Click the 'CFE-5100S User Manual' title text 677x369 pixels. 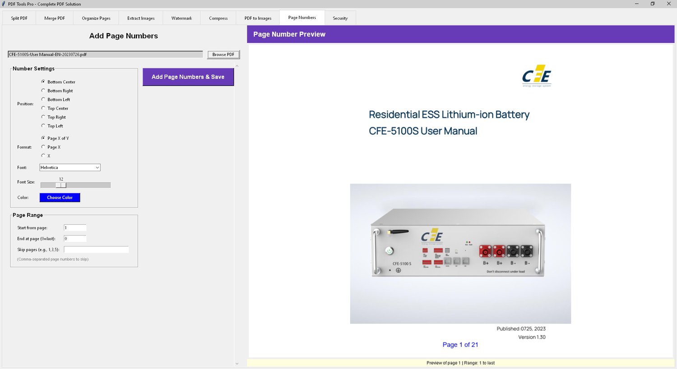[x=423, y=131]
